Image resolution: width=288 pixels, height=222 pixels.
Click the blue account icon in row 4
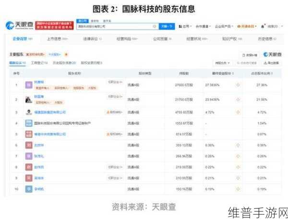point(29,123)
